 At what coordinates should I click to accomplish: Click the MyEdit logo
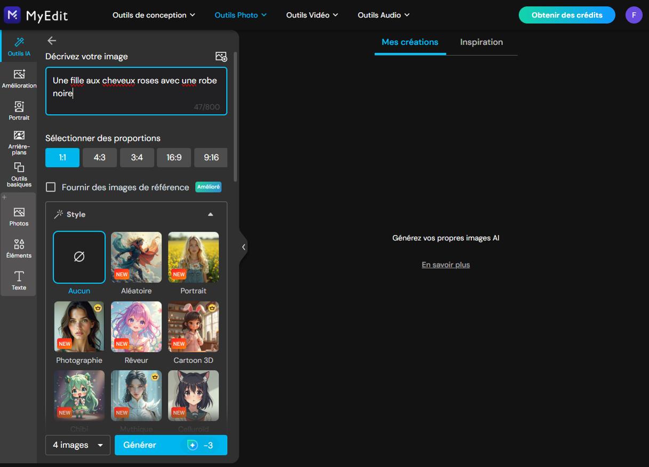pyautogui.click(x=36, y=15)
